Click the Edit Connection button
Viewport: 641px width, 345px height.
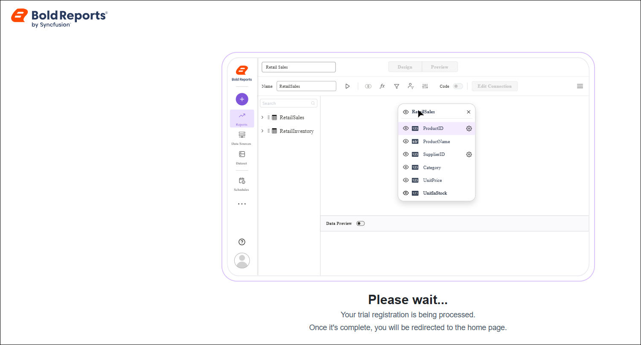click(495, 86)
